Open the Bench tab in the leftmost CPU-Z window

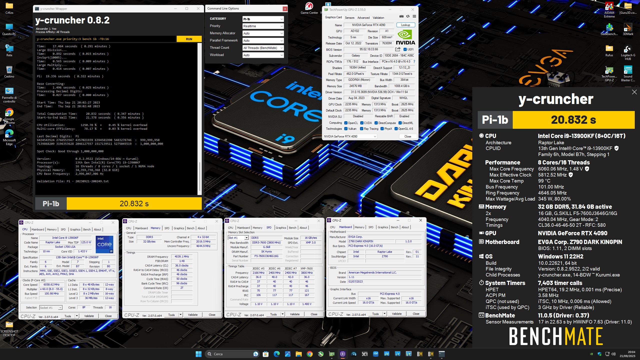(87, 229)
